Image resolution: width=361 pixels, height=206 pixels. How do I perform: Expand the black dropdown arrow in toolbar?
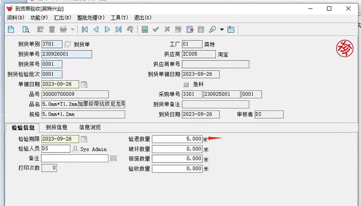(222, 30)
